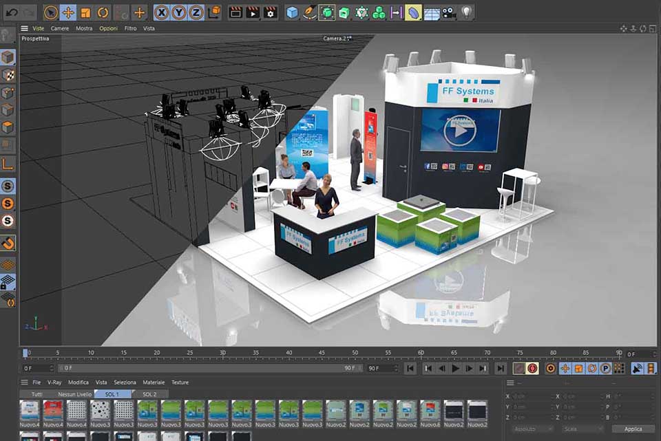
Task: Select the Nuovo.6 material thumbnail
Action: click(x=430, y=413)
